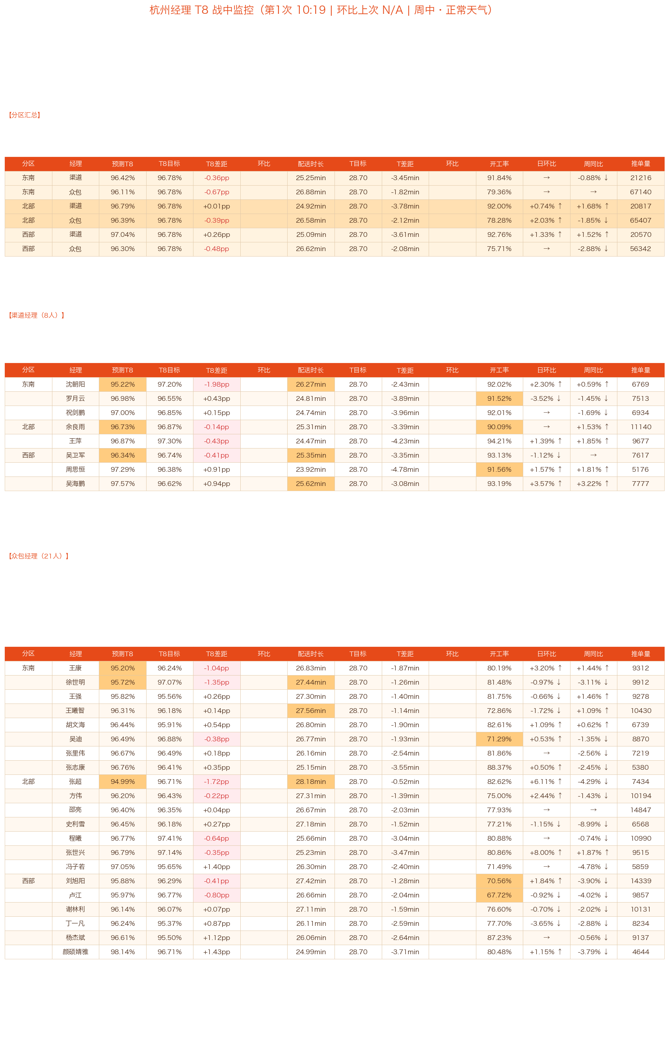Click the 渠道经理（8人） section heading
669x1046 pixels.
tap(37, 315)
